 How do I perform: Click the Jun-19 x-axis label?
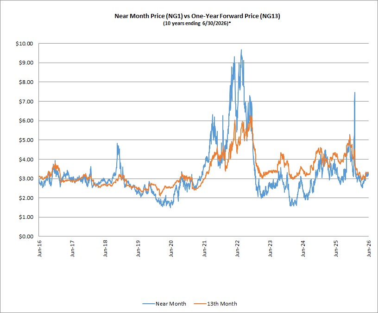click(138, 249)
